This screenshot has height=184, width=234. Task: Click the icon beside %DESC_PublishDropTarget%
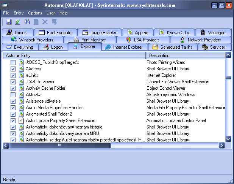point(21,62)
